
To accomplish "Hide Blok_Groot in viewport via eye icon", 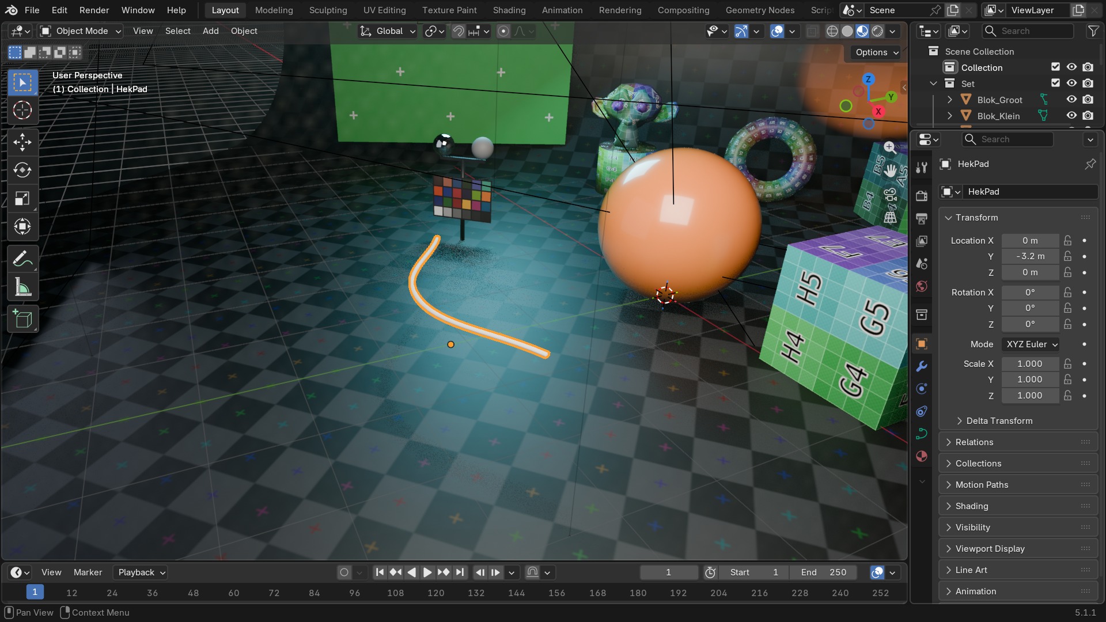I will (1071, 100).
